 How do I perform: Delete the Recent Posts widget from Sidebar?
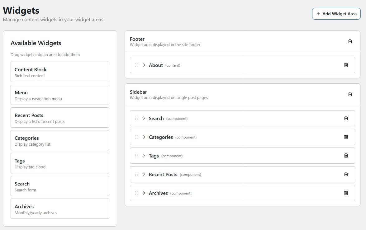[346, 174]
